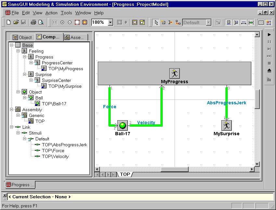Viewport: 276px width, 210px height.
Task: Click the MySurprise component icon on canvas
Action: coord(226,125)
